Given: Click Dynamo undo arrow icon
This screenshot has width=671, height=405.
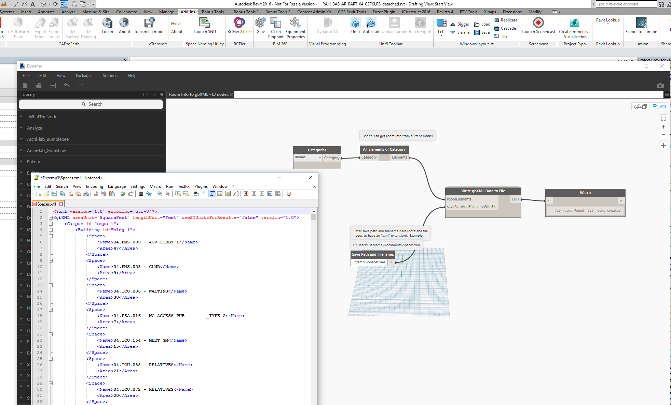Looking at the screenshot, I should [67, 86].
